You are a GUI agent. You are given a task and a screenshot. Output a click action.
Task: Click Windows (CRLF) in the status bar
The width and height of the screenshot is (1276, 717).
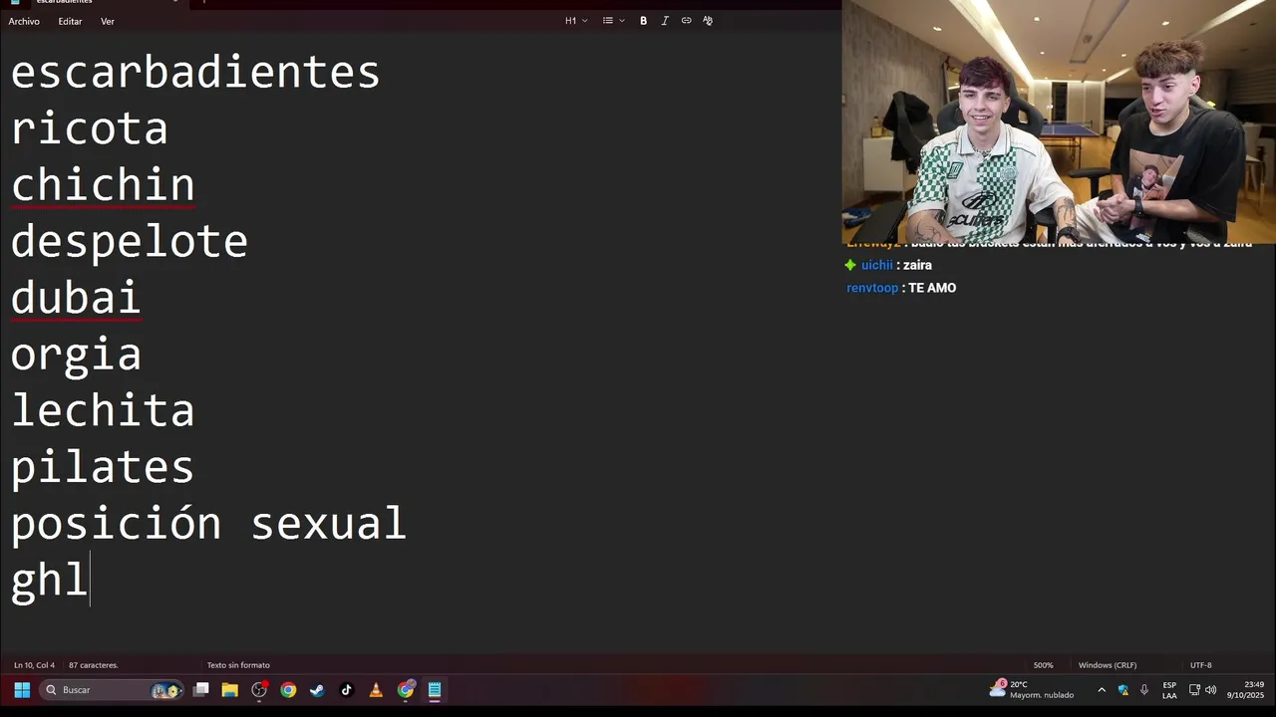click(1108, 665)
